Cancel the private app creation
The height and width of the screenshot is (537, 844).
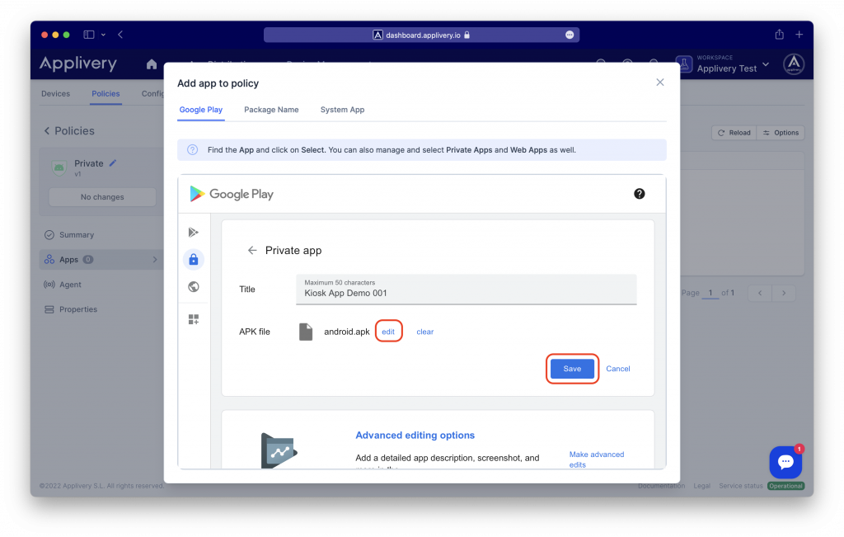618,369
